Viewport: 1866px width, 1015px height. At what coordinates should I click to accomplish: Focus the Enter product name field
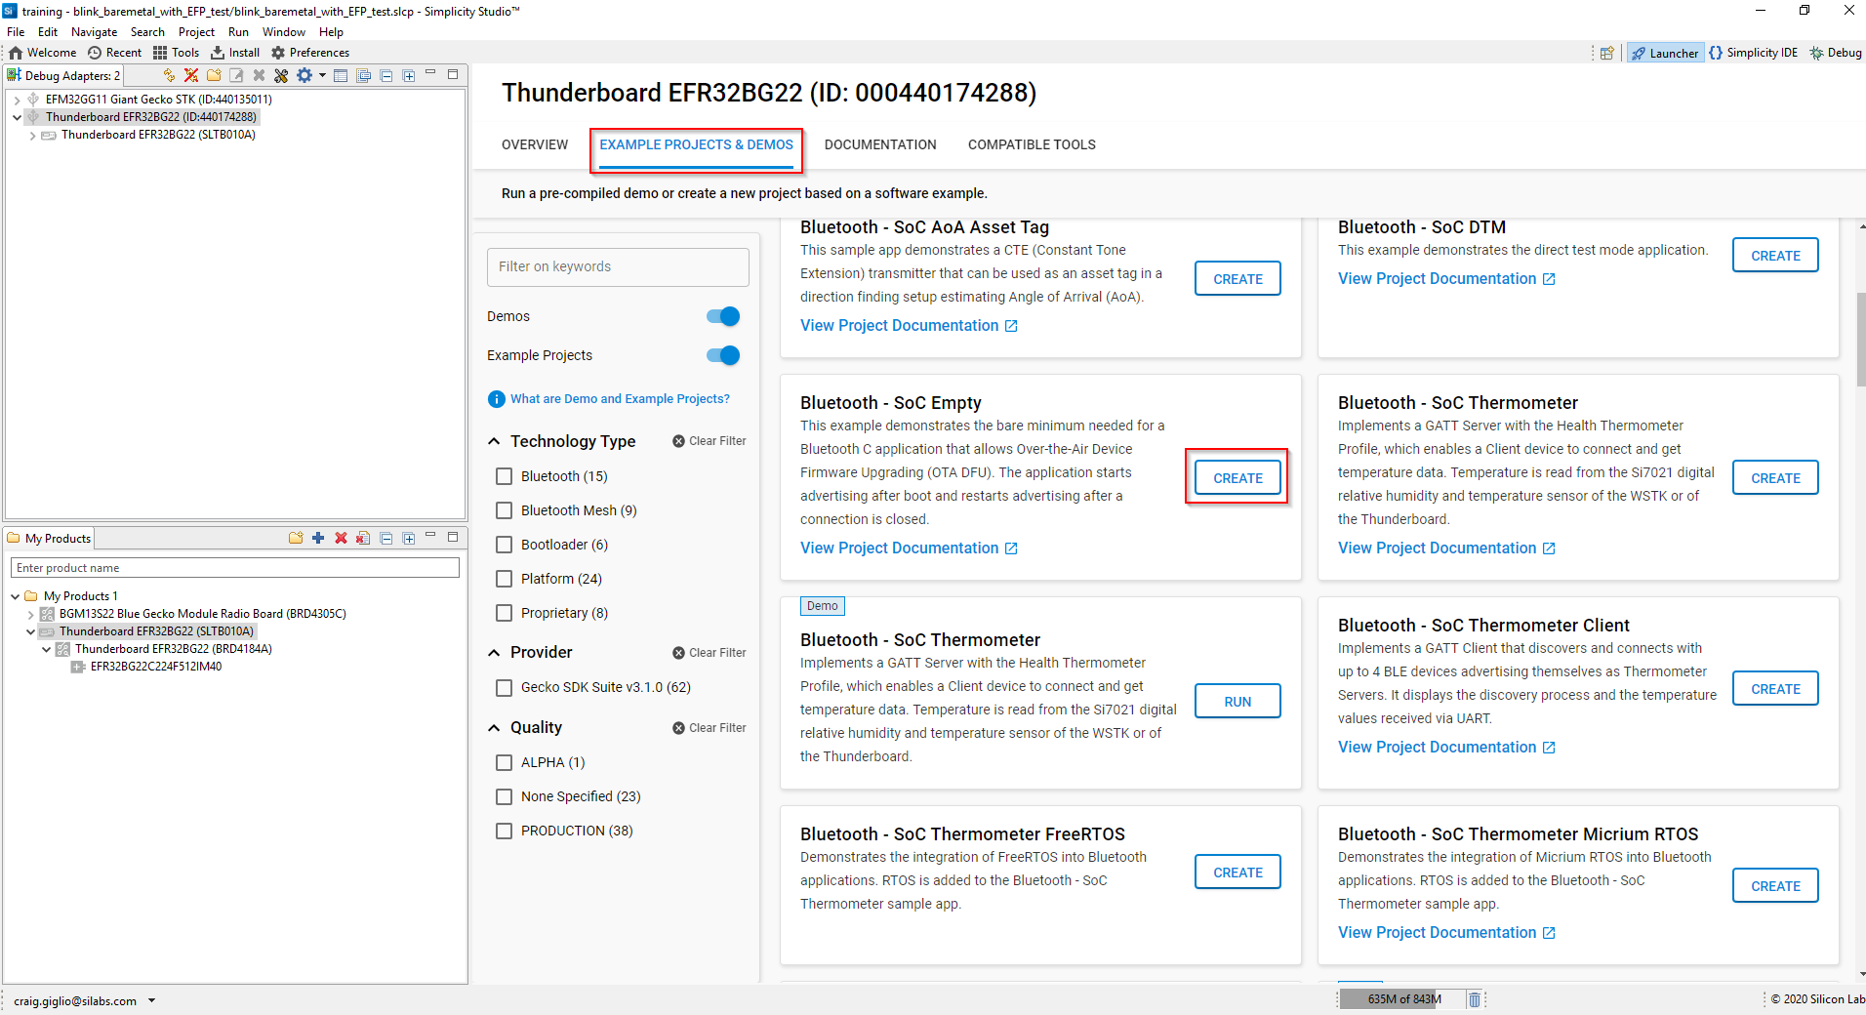pos(234,568)
